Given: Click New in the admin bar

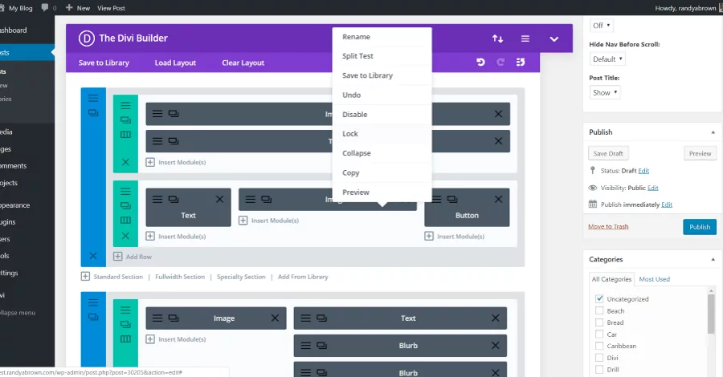Looking at the screenshot, I should click(x=78, y=8).
